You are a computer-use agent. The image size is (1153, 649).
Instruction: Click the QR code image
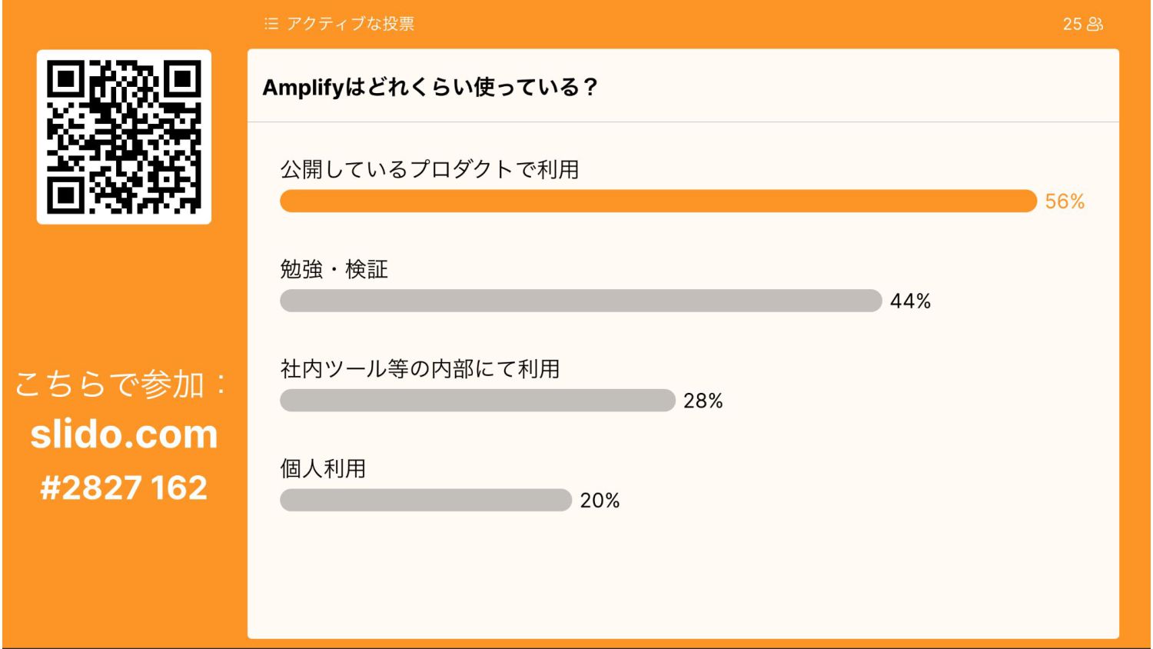(x=124, y=137)
